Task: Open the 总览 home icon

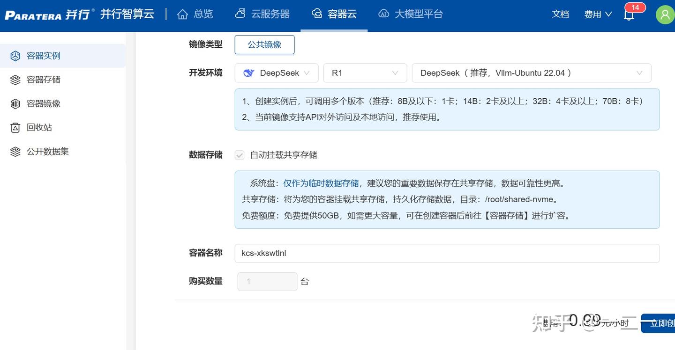Action: [183, 14]
